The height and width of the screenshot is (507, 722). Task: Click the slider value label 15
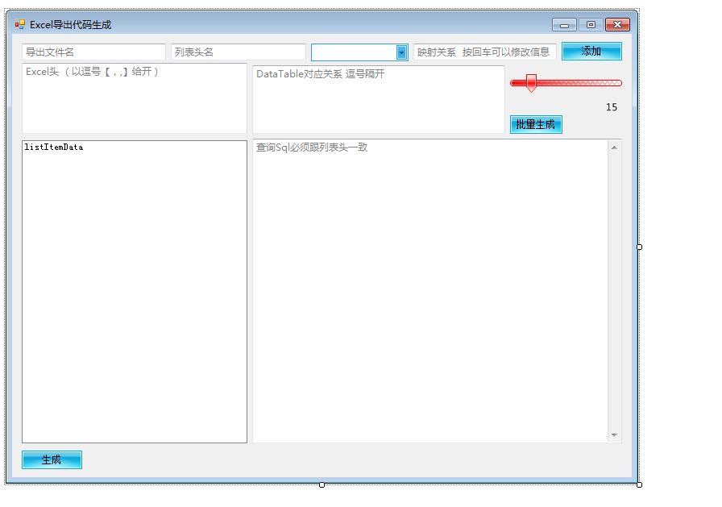pos(612,107)
